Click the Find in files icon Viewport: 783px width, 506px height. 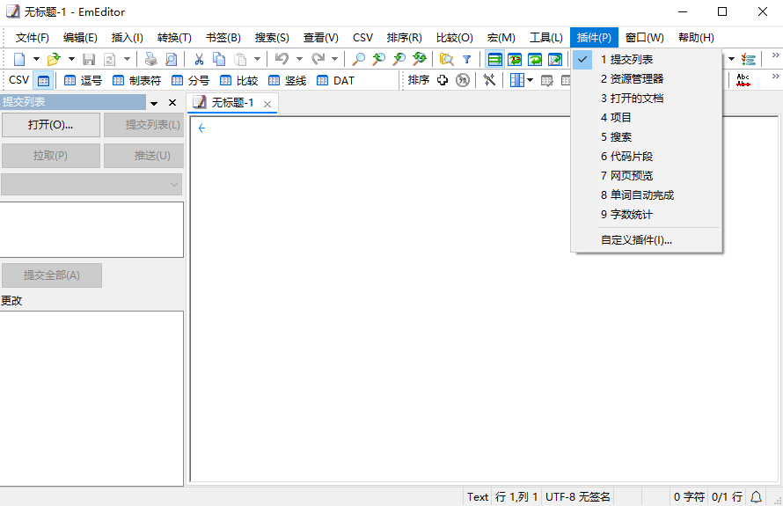(x=446, y=60)
